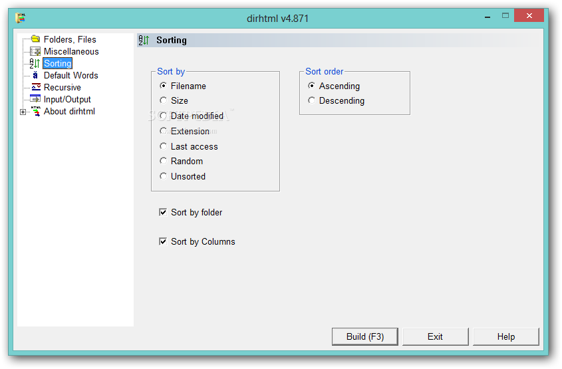
Task: Open the Recursive options
Action: pos(63,87)
